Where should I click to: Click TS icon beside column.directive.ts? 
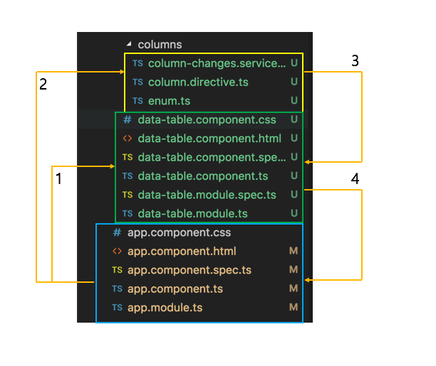[x=137, y=82]
